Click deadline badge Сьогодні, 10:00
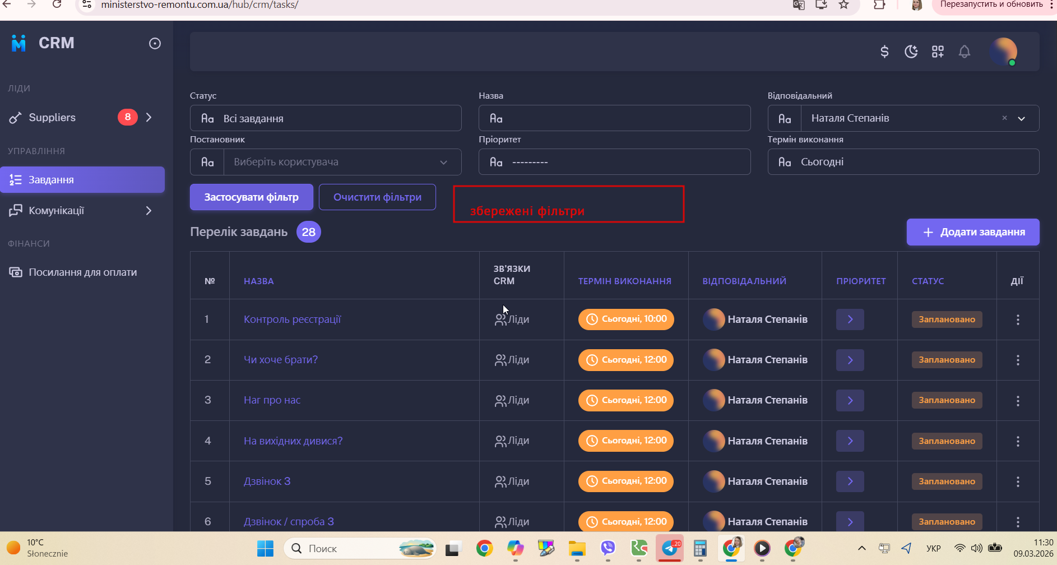 pos(626,319)
